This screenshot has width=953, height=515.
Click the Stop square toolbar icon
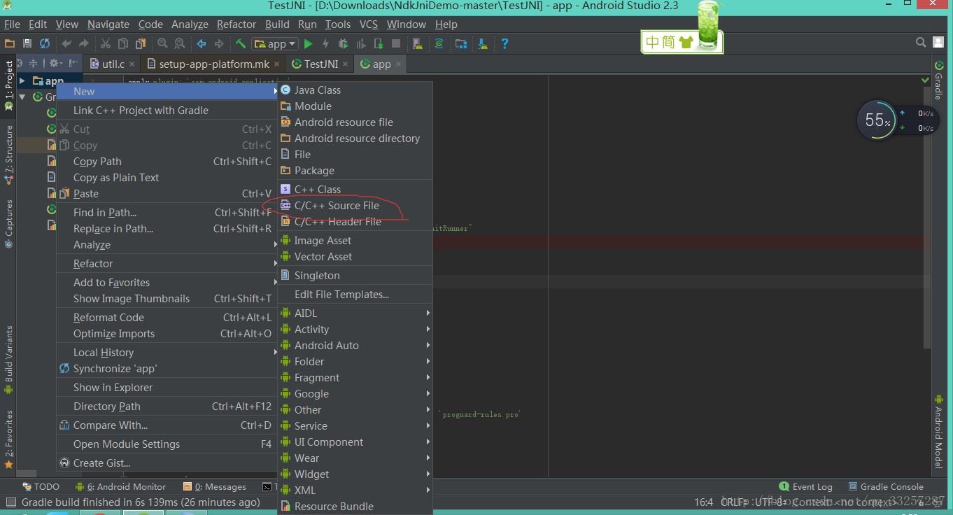tap(396, 43)
